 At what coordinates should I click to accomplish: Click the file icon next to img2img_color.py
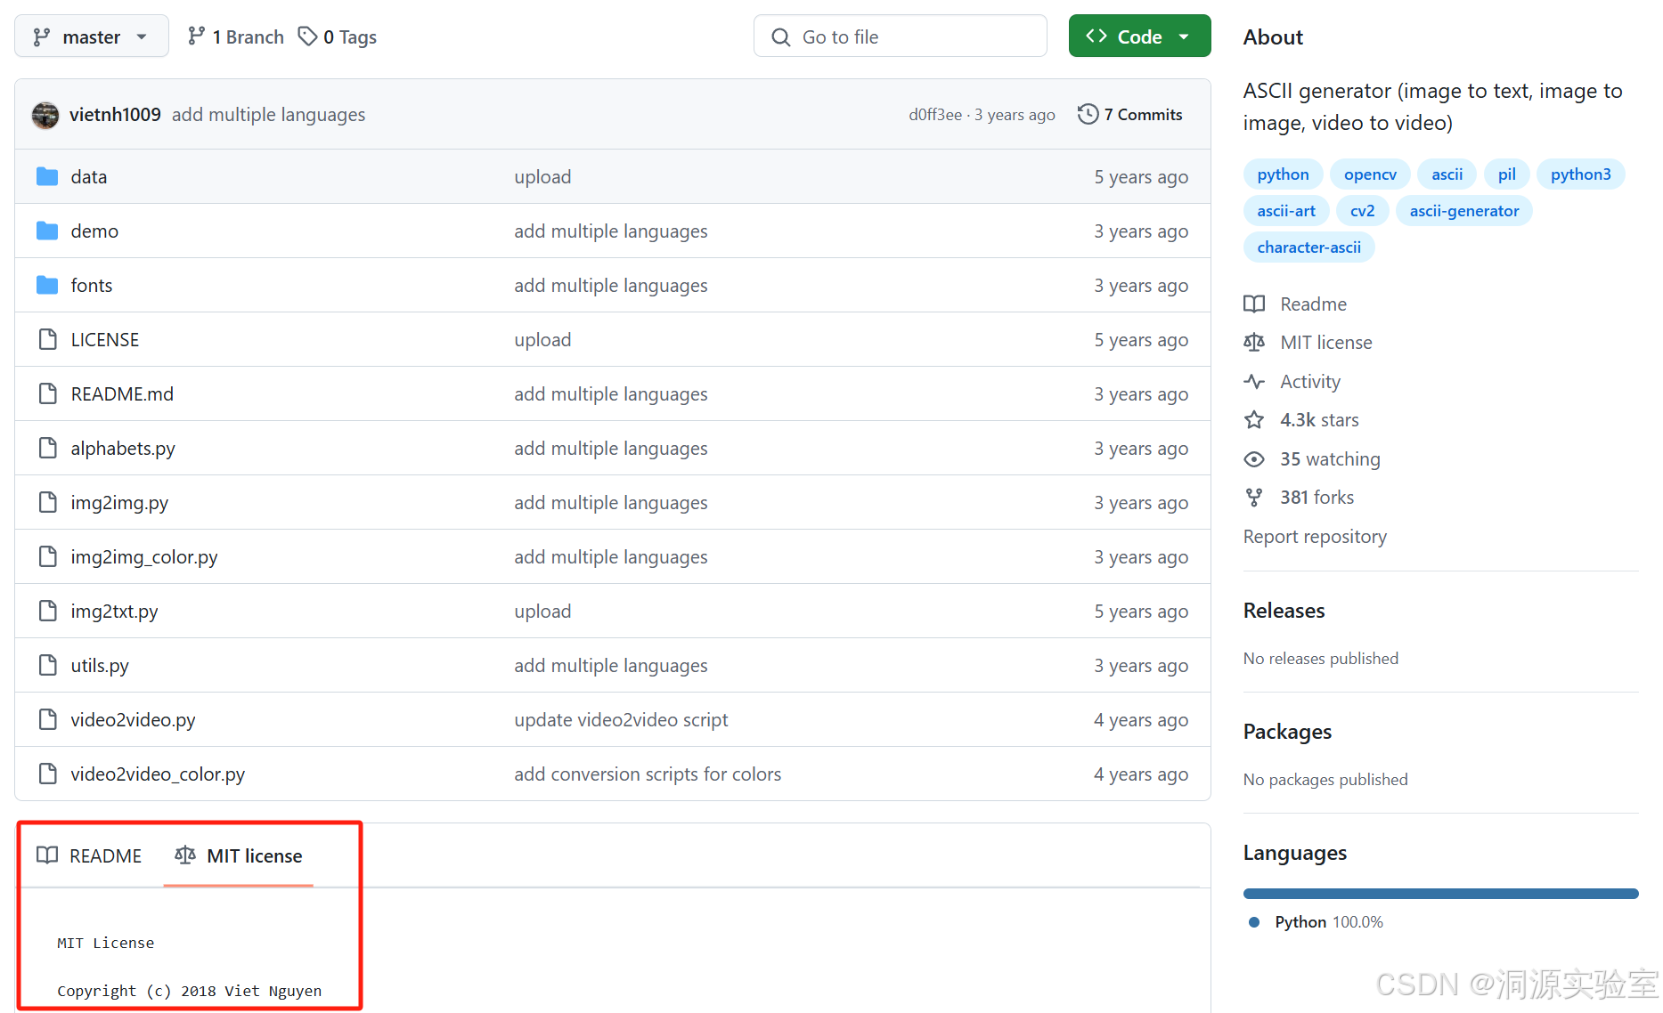[48, 557]
